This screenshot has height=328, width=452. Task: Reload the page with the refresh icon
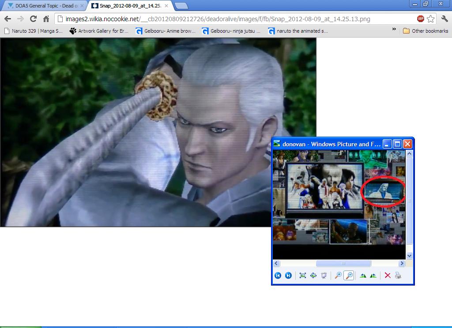coord(33,19)
